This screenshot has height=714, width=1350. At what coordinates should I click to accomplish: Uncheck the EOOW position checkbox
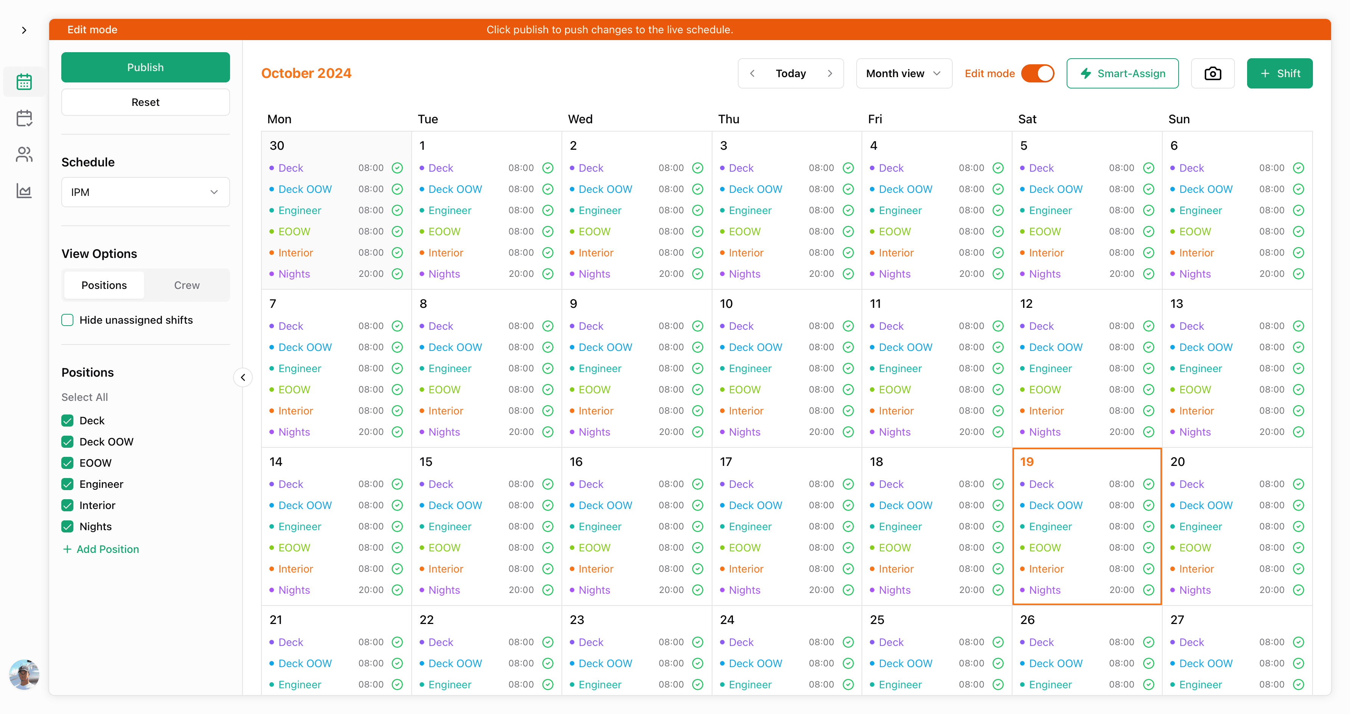(67, 463)
